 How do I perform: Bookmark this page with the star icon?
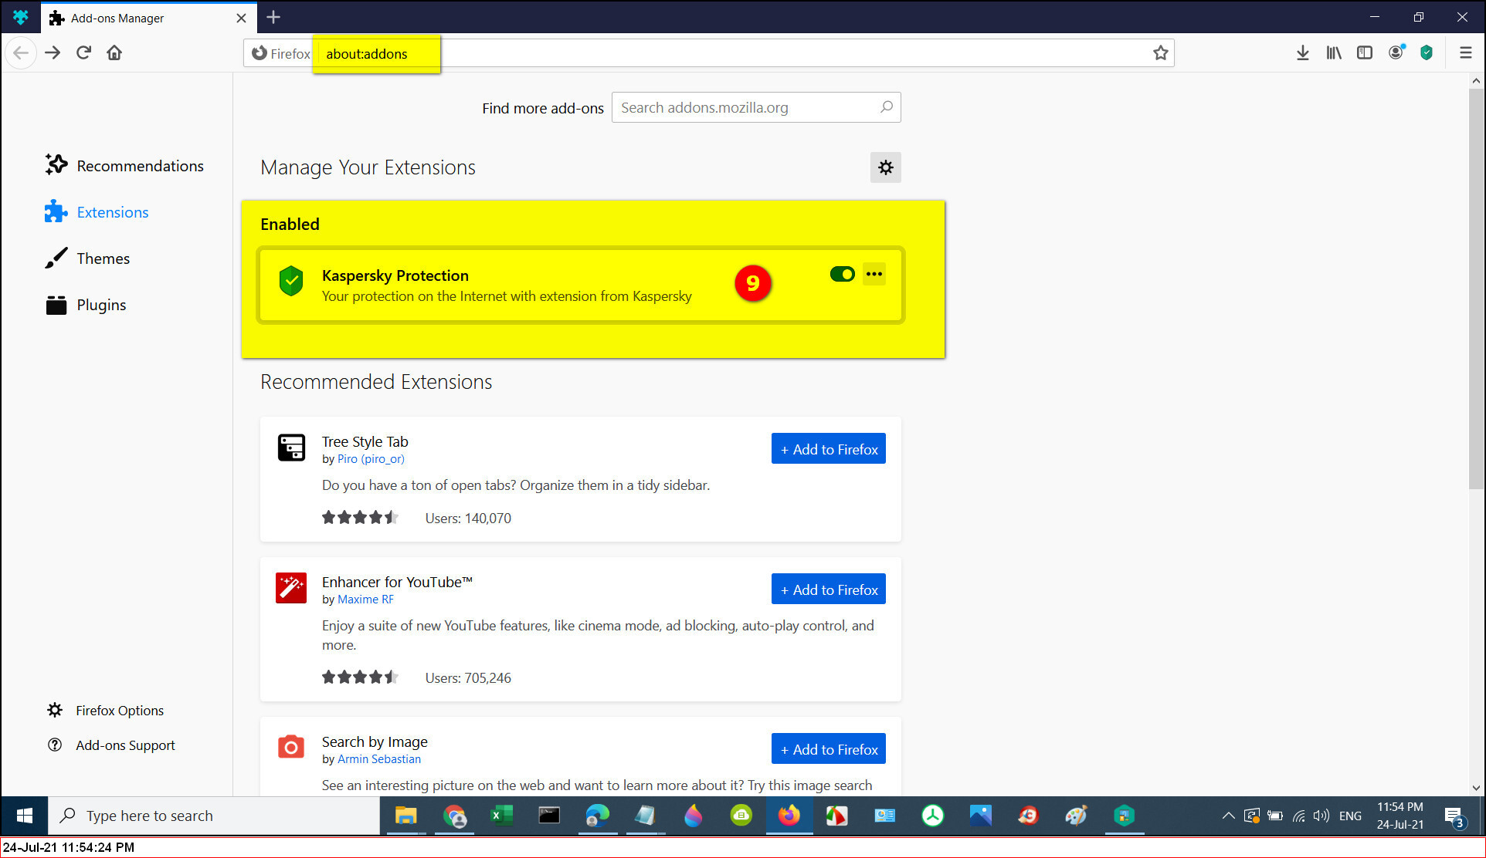click(1160, 53)
